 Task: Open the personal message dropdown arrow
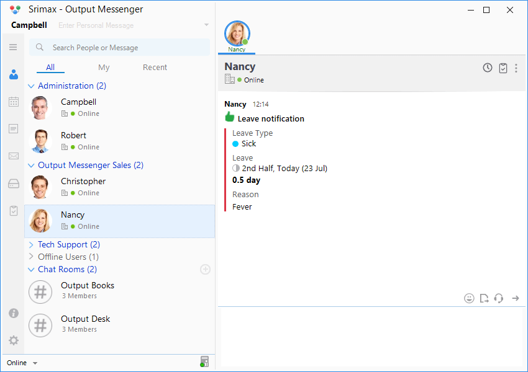(x=206, y=25)
